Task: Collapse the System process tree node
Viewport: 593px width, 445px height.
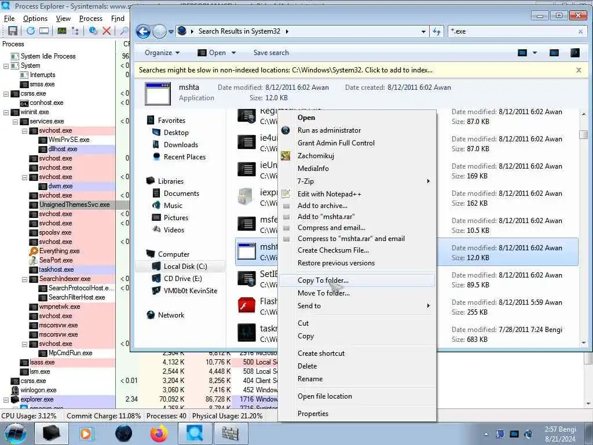Action: [6, 66]
